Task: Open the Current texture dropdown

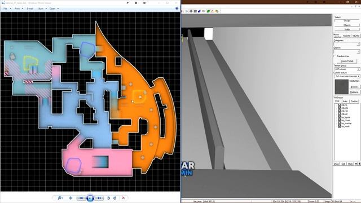Action: click(359, 76)
